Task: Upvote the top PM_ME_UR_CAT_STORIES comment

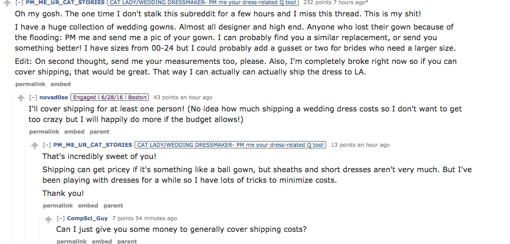Action: click(x=7, y=3)
